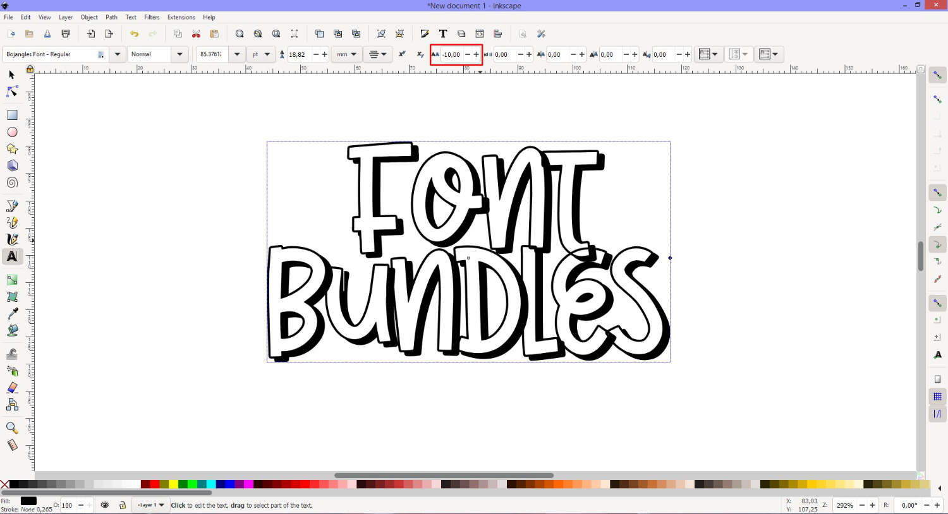Image resolution: width=948 pixels, height=514 pixels.
Task: Click the Undo arrow icon
Action: tap(134, 34)
